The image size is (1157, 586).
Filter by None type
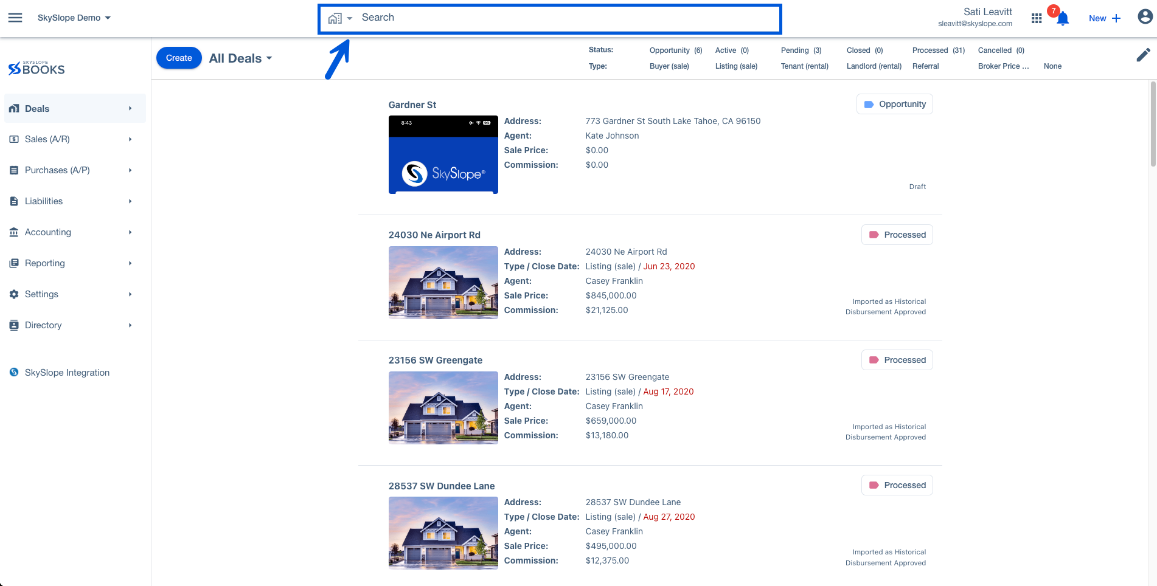click(x=1052, y=66)
